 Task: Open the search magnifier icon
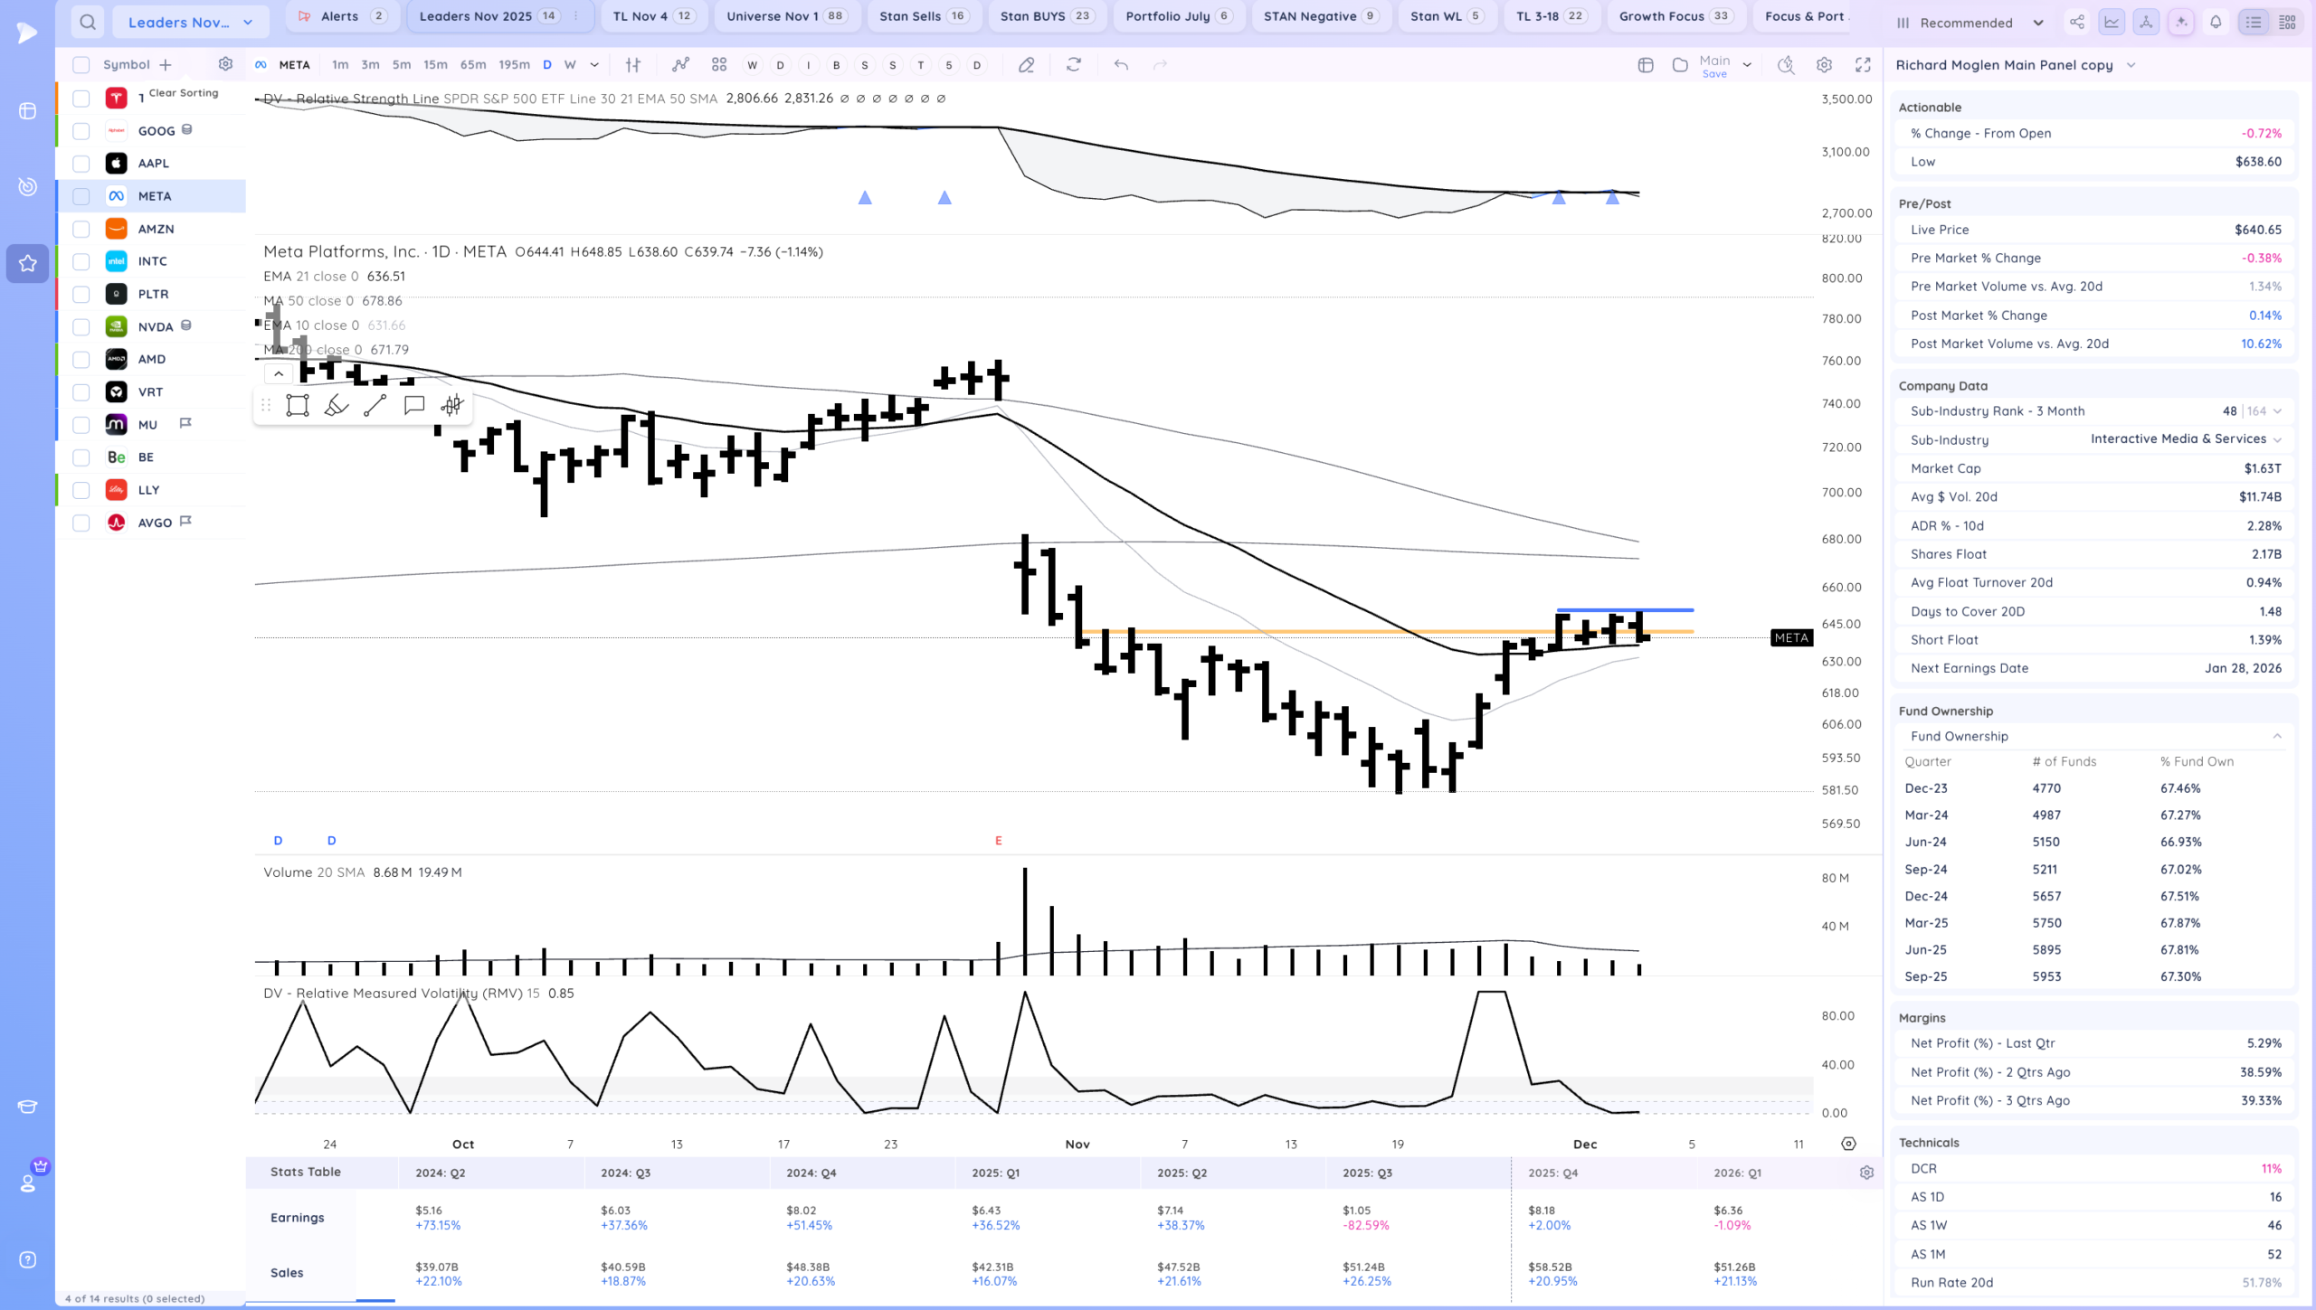point(87,22)
